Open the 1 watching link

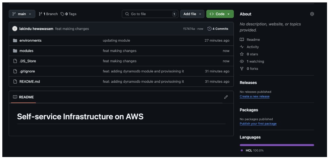(252, 61)
